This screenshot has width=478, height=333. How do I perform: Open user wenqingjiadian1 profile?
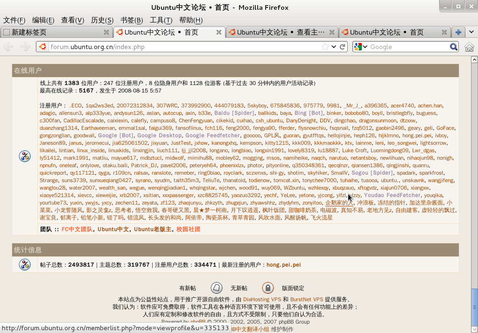click(167, 188)
